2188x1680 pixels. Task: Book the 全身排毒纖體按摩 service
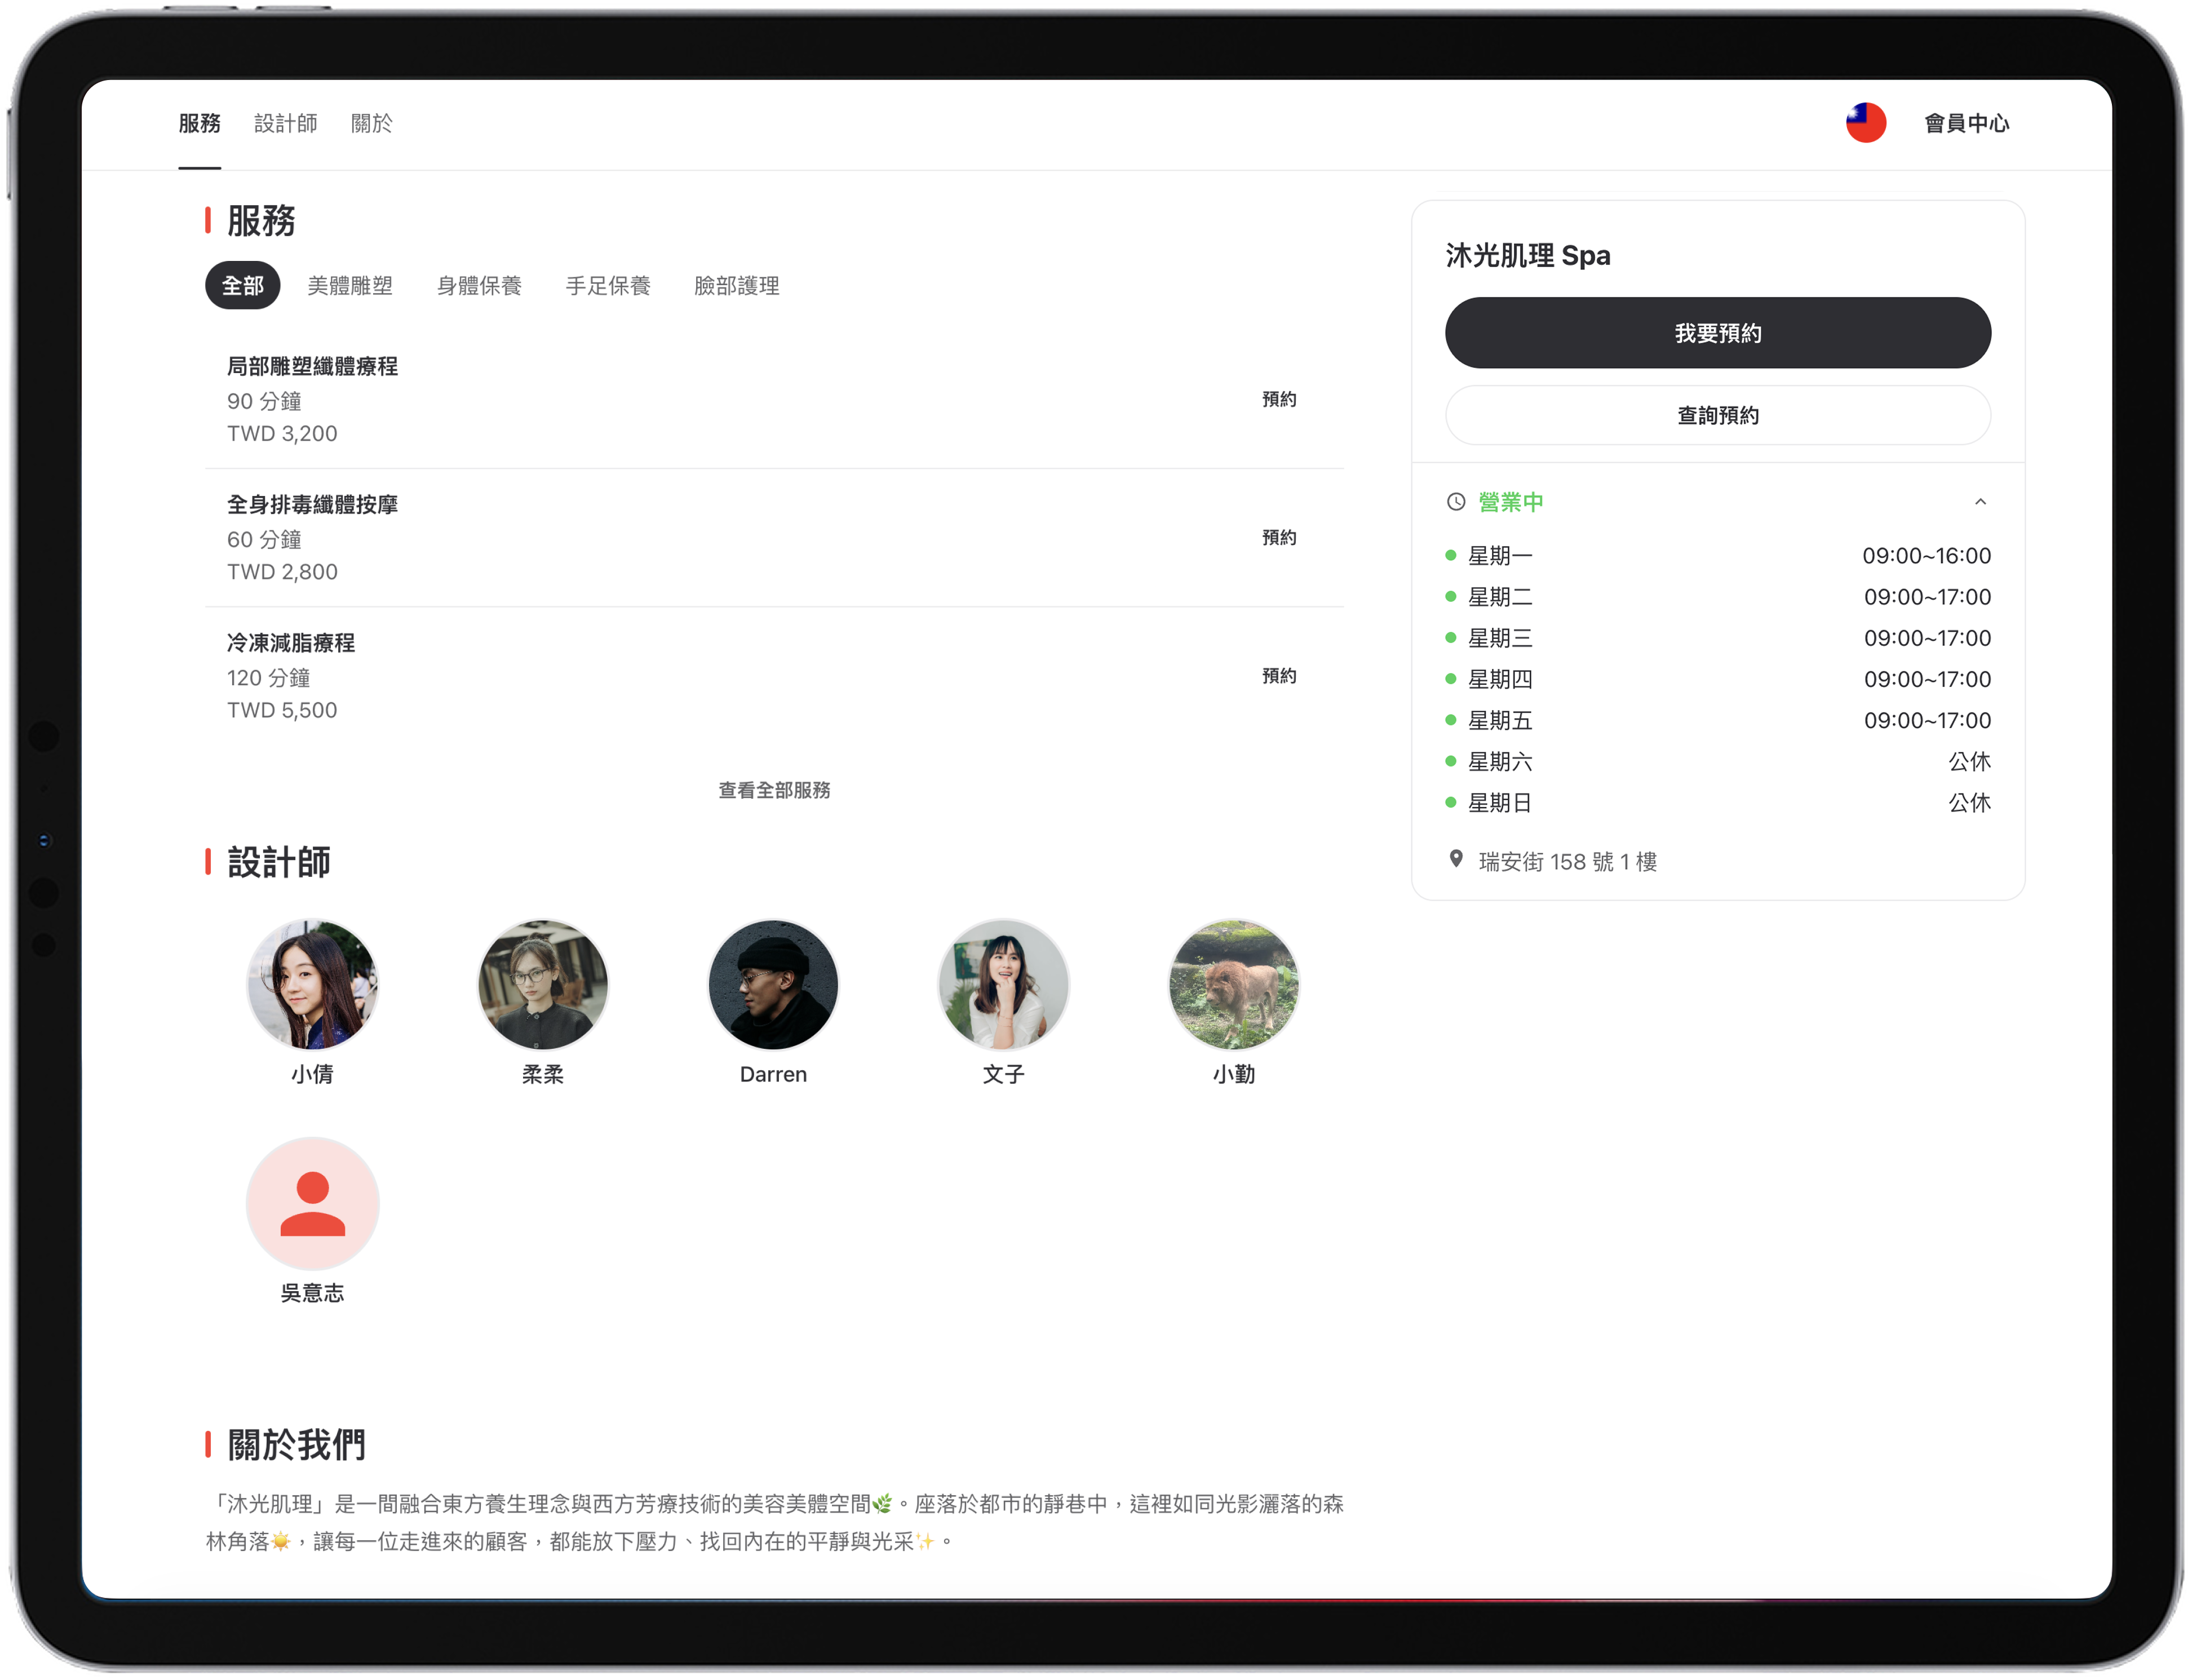click(1279, 537)
